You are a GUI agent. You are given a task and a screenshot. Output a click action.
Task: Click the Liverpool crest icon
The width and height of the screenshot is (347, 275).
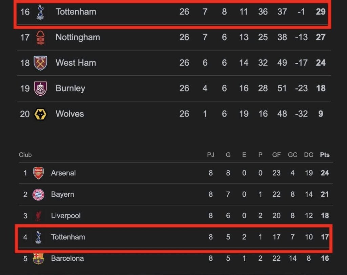(x=38, y=216)
